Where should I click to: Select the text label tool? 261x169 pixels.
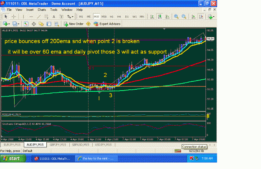click(61, 16)
